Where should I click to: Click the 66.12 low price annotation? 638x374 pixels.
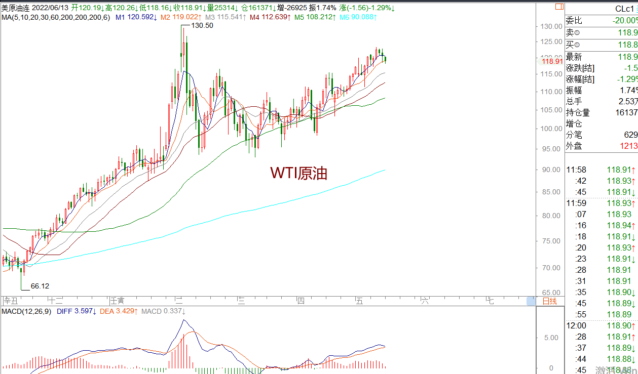click(40, 286)
